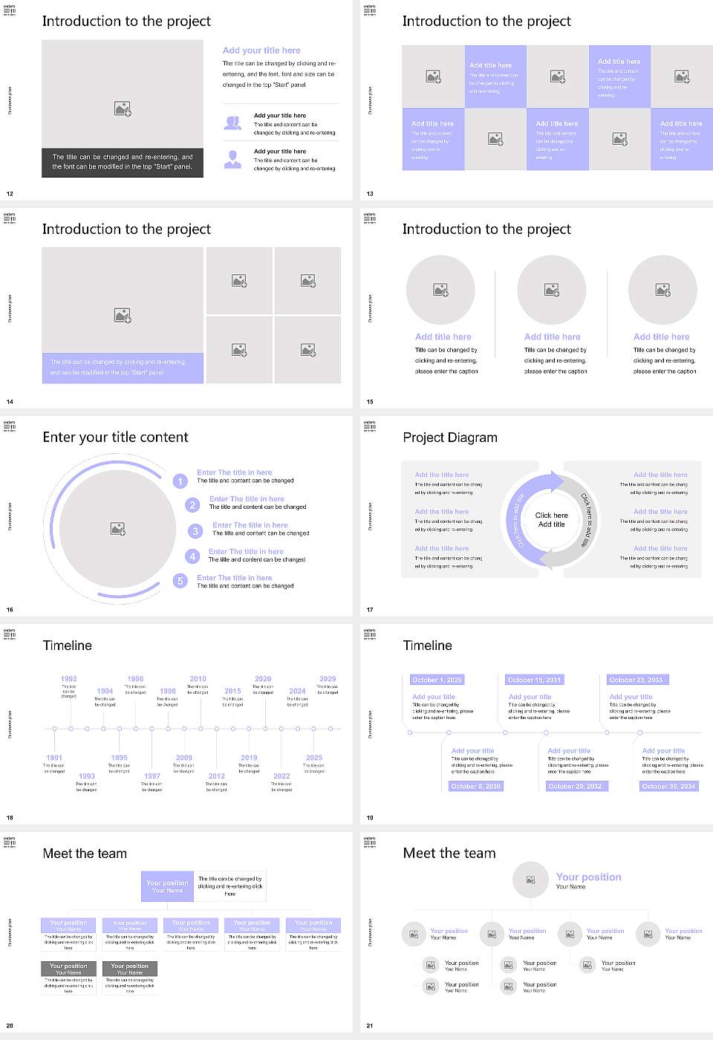
Task: Click the 'October 1, 2029' date tag
Action: [437, 680]
